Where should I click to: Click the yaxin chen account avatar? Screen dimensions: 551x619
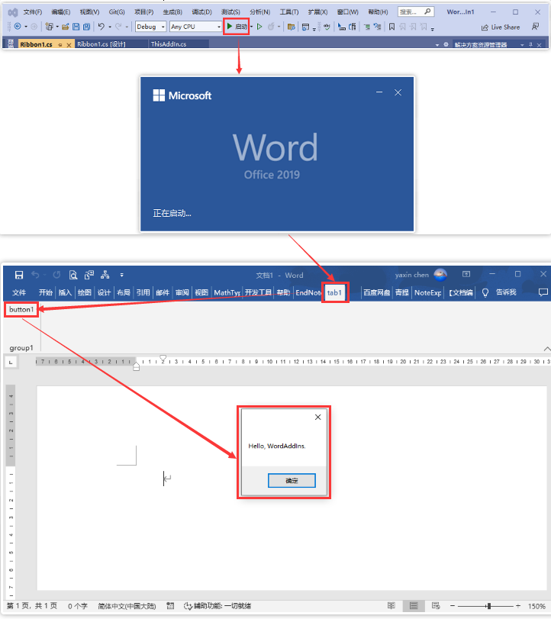click(440, 275)
